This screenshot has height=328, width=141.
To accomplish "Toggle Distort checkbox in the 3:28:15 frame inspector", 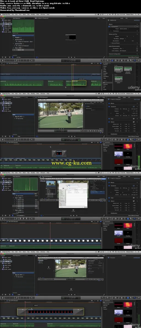I will (x=109, y=122).
